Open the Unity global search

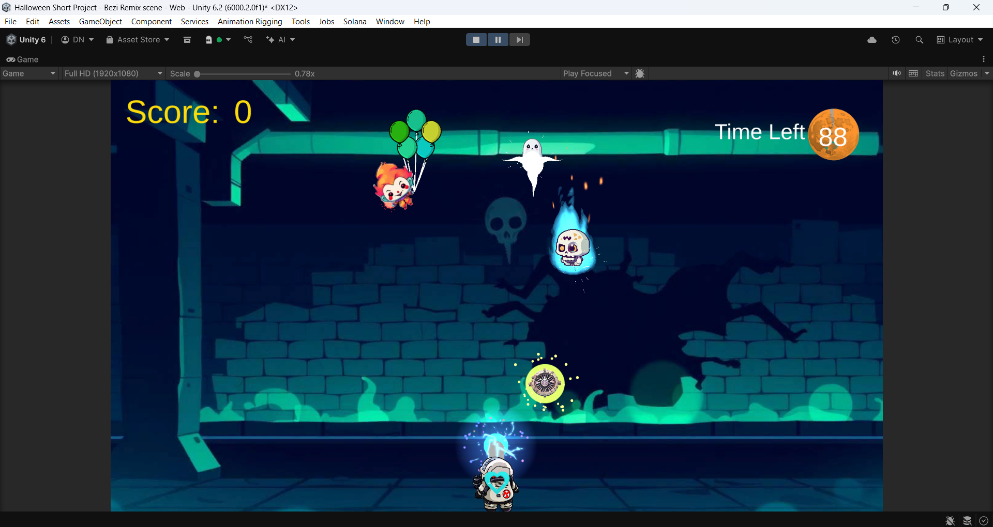tap(920, 39)
